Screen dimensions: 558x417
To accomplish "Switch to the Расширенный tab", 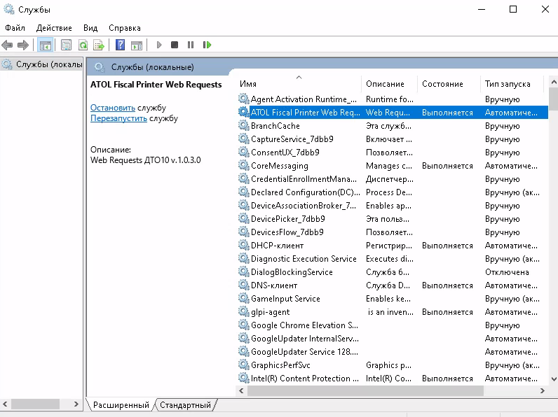I will point(121,405).
